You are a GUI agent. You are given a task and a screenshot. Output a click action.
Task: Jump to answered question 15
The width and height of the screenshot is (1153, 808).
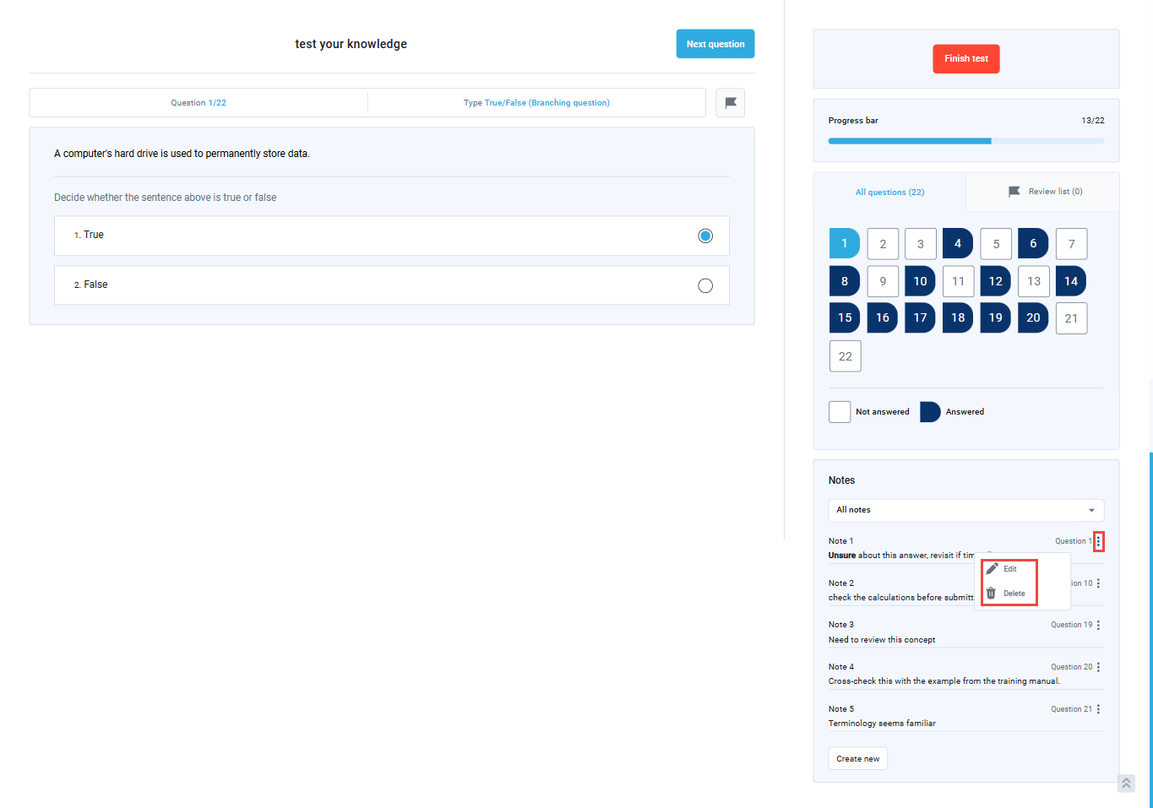click(x=845, y=318)
